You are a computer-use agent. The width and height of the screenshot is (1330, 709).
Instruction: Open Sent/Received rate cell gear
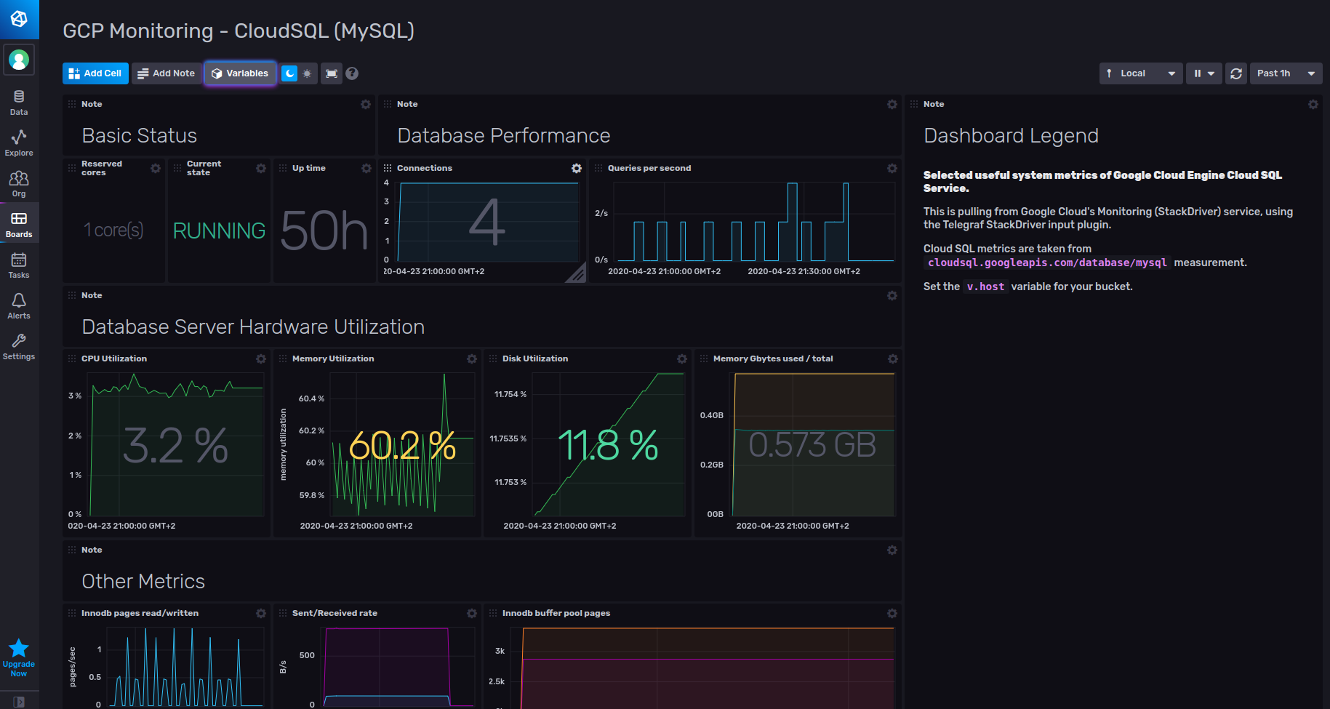472,614
